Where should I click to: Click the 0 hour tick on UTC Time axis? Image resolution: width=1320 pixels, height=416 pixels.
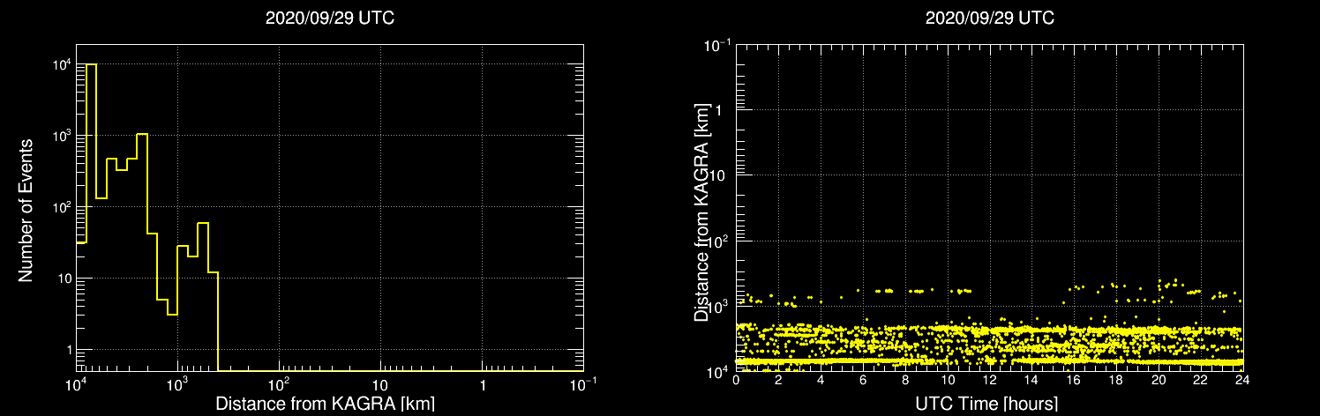[x=736, y=382]
